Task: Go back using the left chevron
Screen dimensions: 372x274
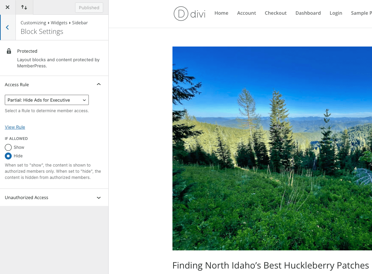Action: click(8, 27)
